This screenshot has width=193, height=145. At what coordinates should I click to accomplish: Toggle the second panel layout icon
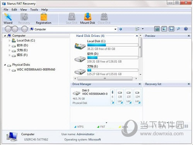pos(164,29)
